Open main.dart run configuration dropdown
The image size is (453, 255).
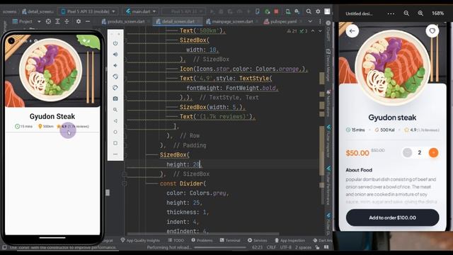(x=141, y=11)
